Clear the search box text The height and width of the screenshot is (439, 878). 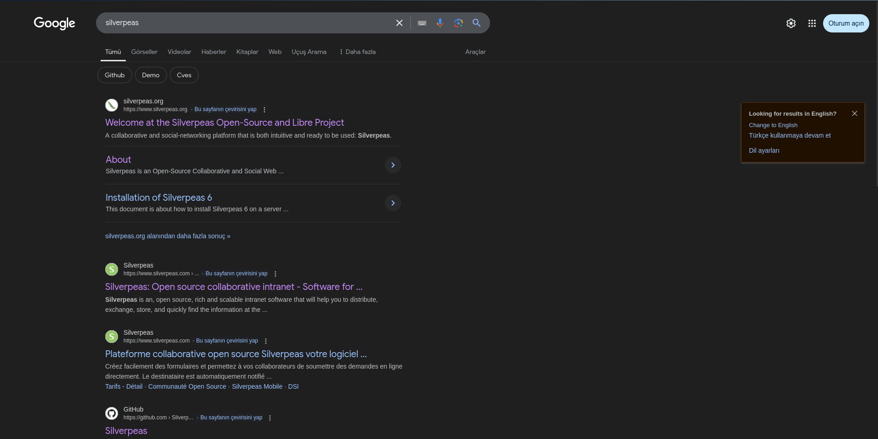(399, 23)
